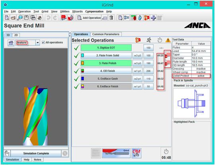The height and width of the screenshot is (165, 215).
Task: Toggle the checkmark for OD Finish
Action: (x=76, y=71)
